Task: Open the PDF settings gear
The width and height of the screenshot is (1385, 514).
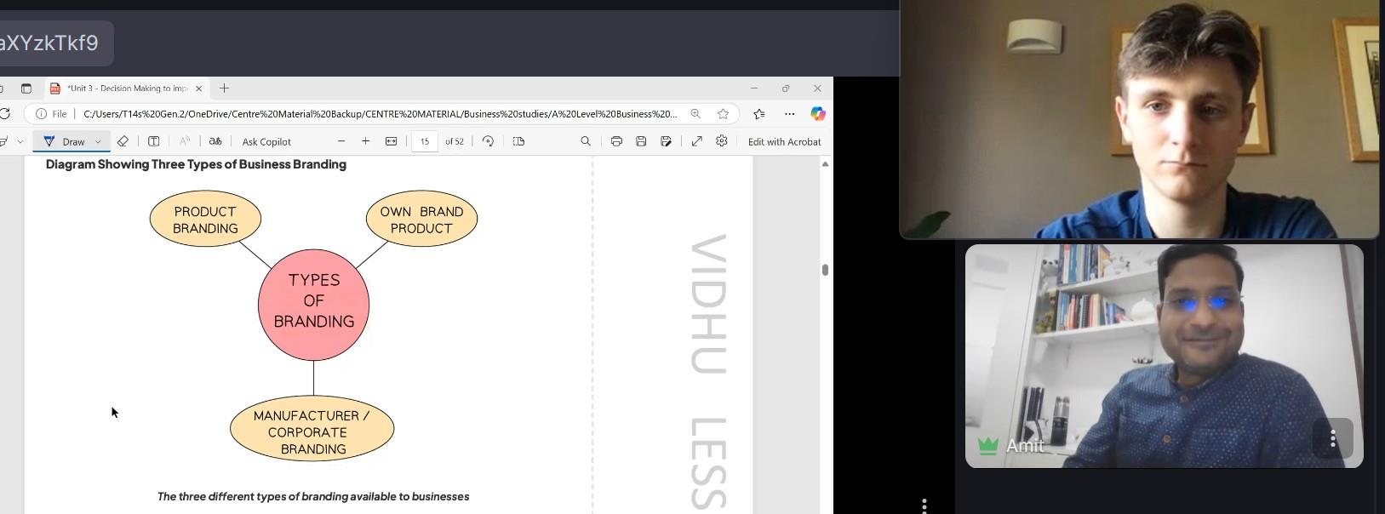Action: (x=722, y=141)
